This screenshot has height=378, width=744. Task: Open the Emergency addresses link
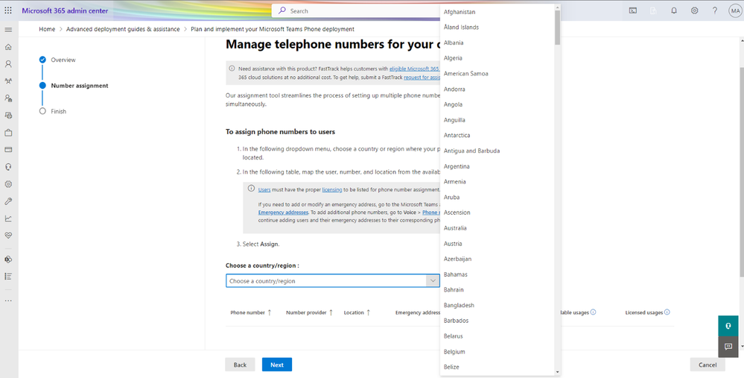(283, 212)
